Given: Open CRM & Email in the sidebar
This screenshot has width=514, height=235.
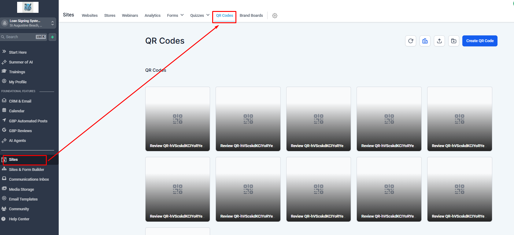Looking at the screenshot, I should pyautogui.click(x=20, y=101).
